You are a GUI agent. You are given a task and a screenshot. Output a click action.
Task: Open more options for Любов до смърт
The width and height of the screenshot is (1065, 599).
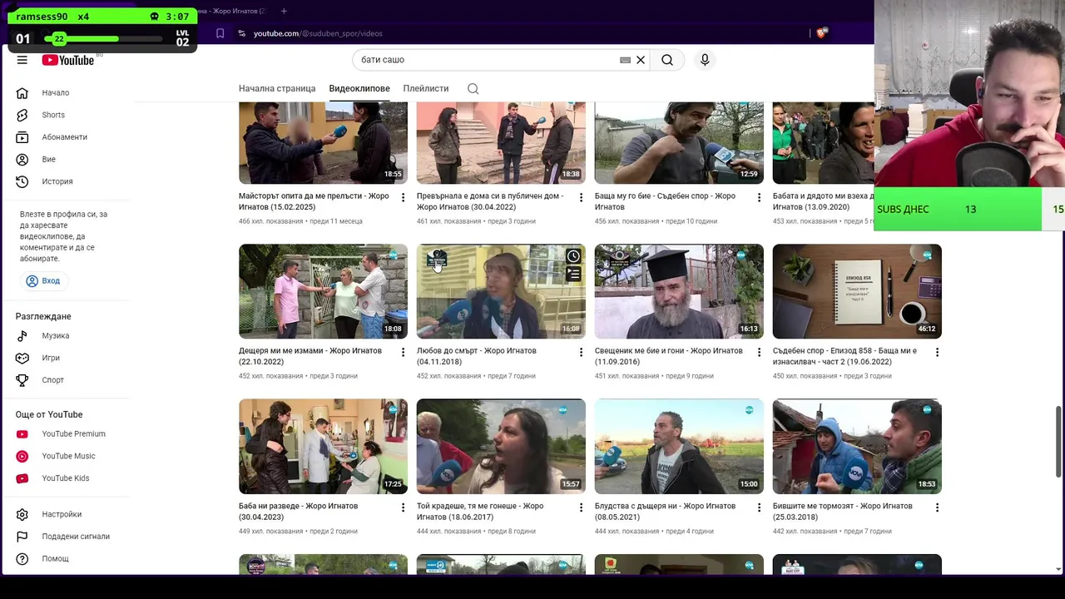point(582,353)
